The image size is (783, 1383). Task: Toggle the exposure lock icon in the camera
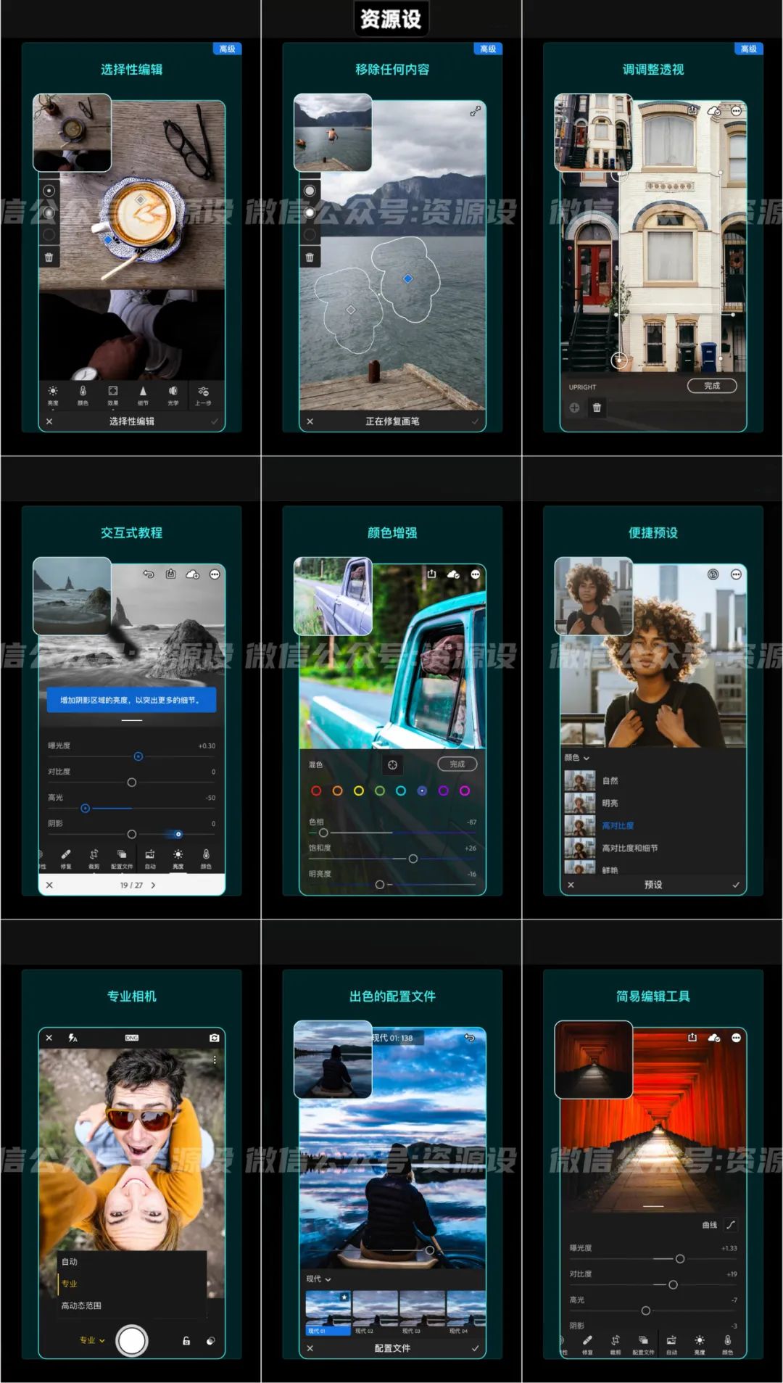(x=186, y=1341)
